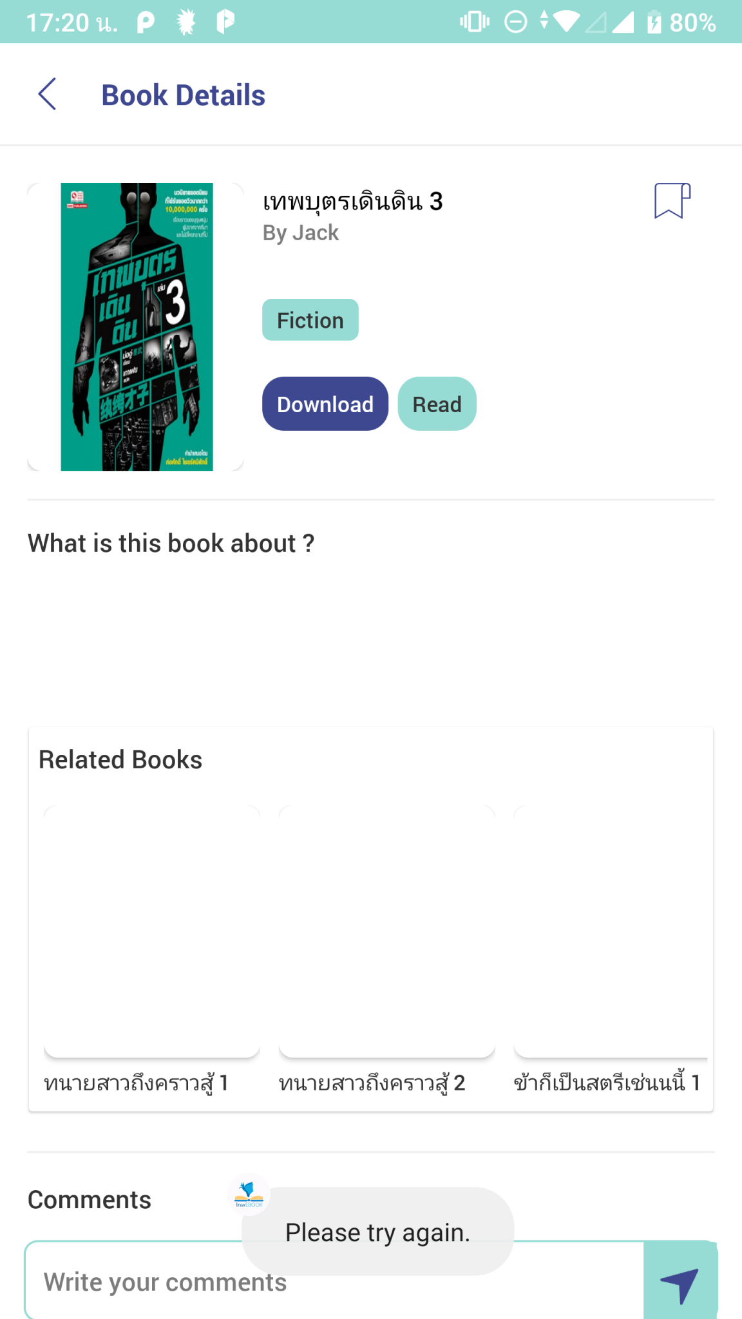
Task: Tap the do-not-disturb status icon
Action: tap(515, 22)
